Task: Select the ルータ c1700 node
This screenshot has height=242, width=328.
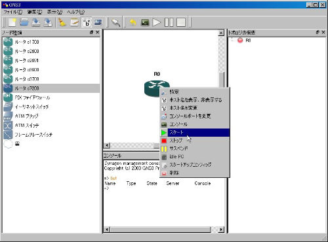Action: 51,42
